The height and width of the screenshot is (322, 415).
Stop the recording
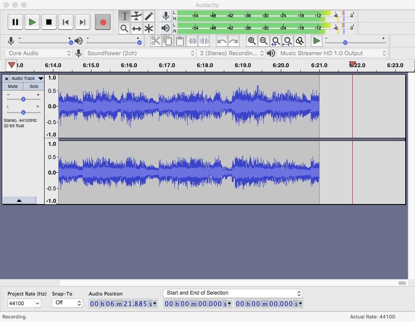49,22
